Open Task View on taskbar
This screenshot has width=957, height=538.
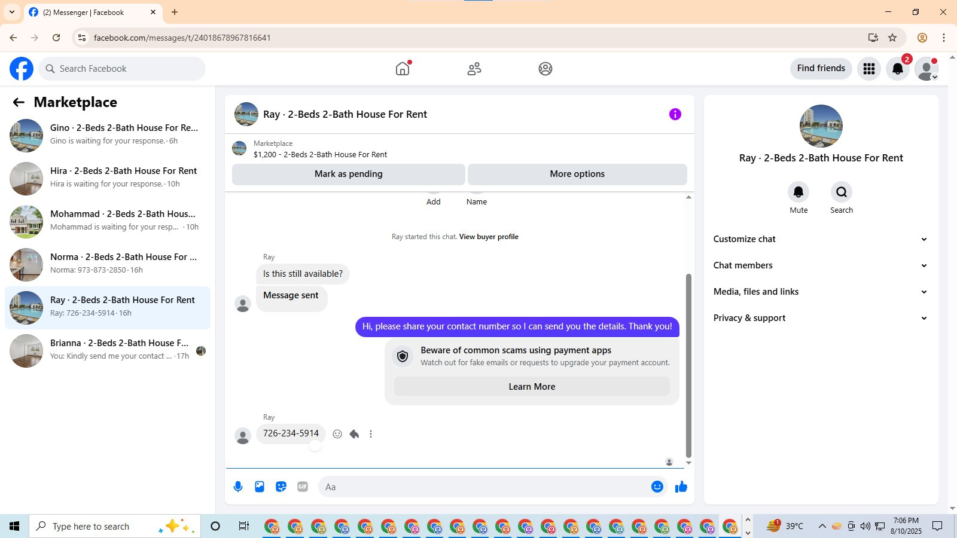[243, 526]
